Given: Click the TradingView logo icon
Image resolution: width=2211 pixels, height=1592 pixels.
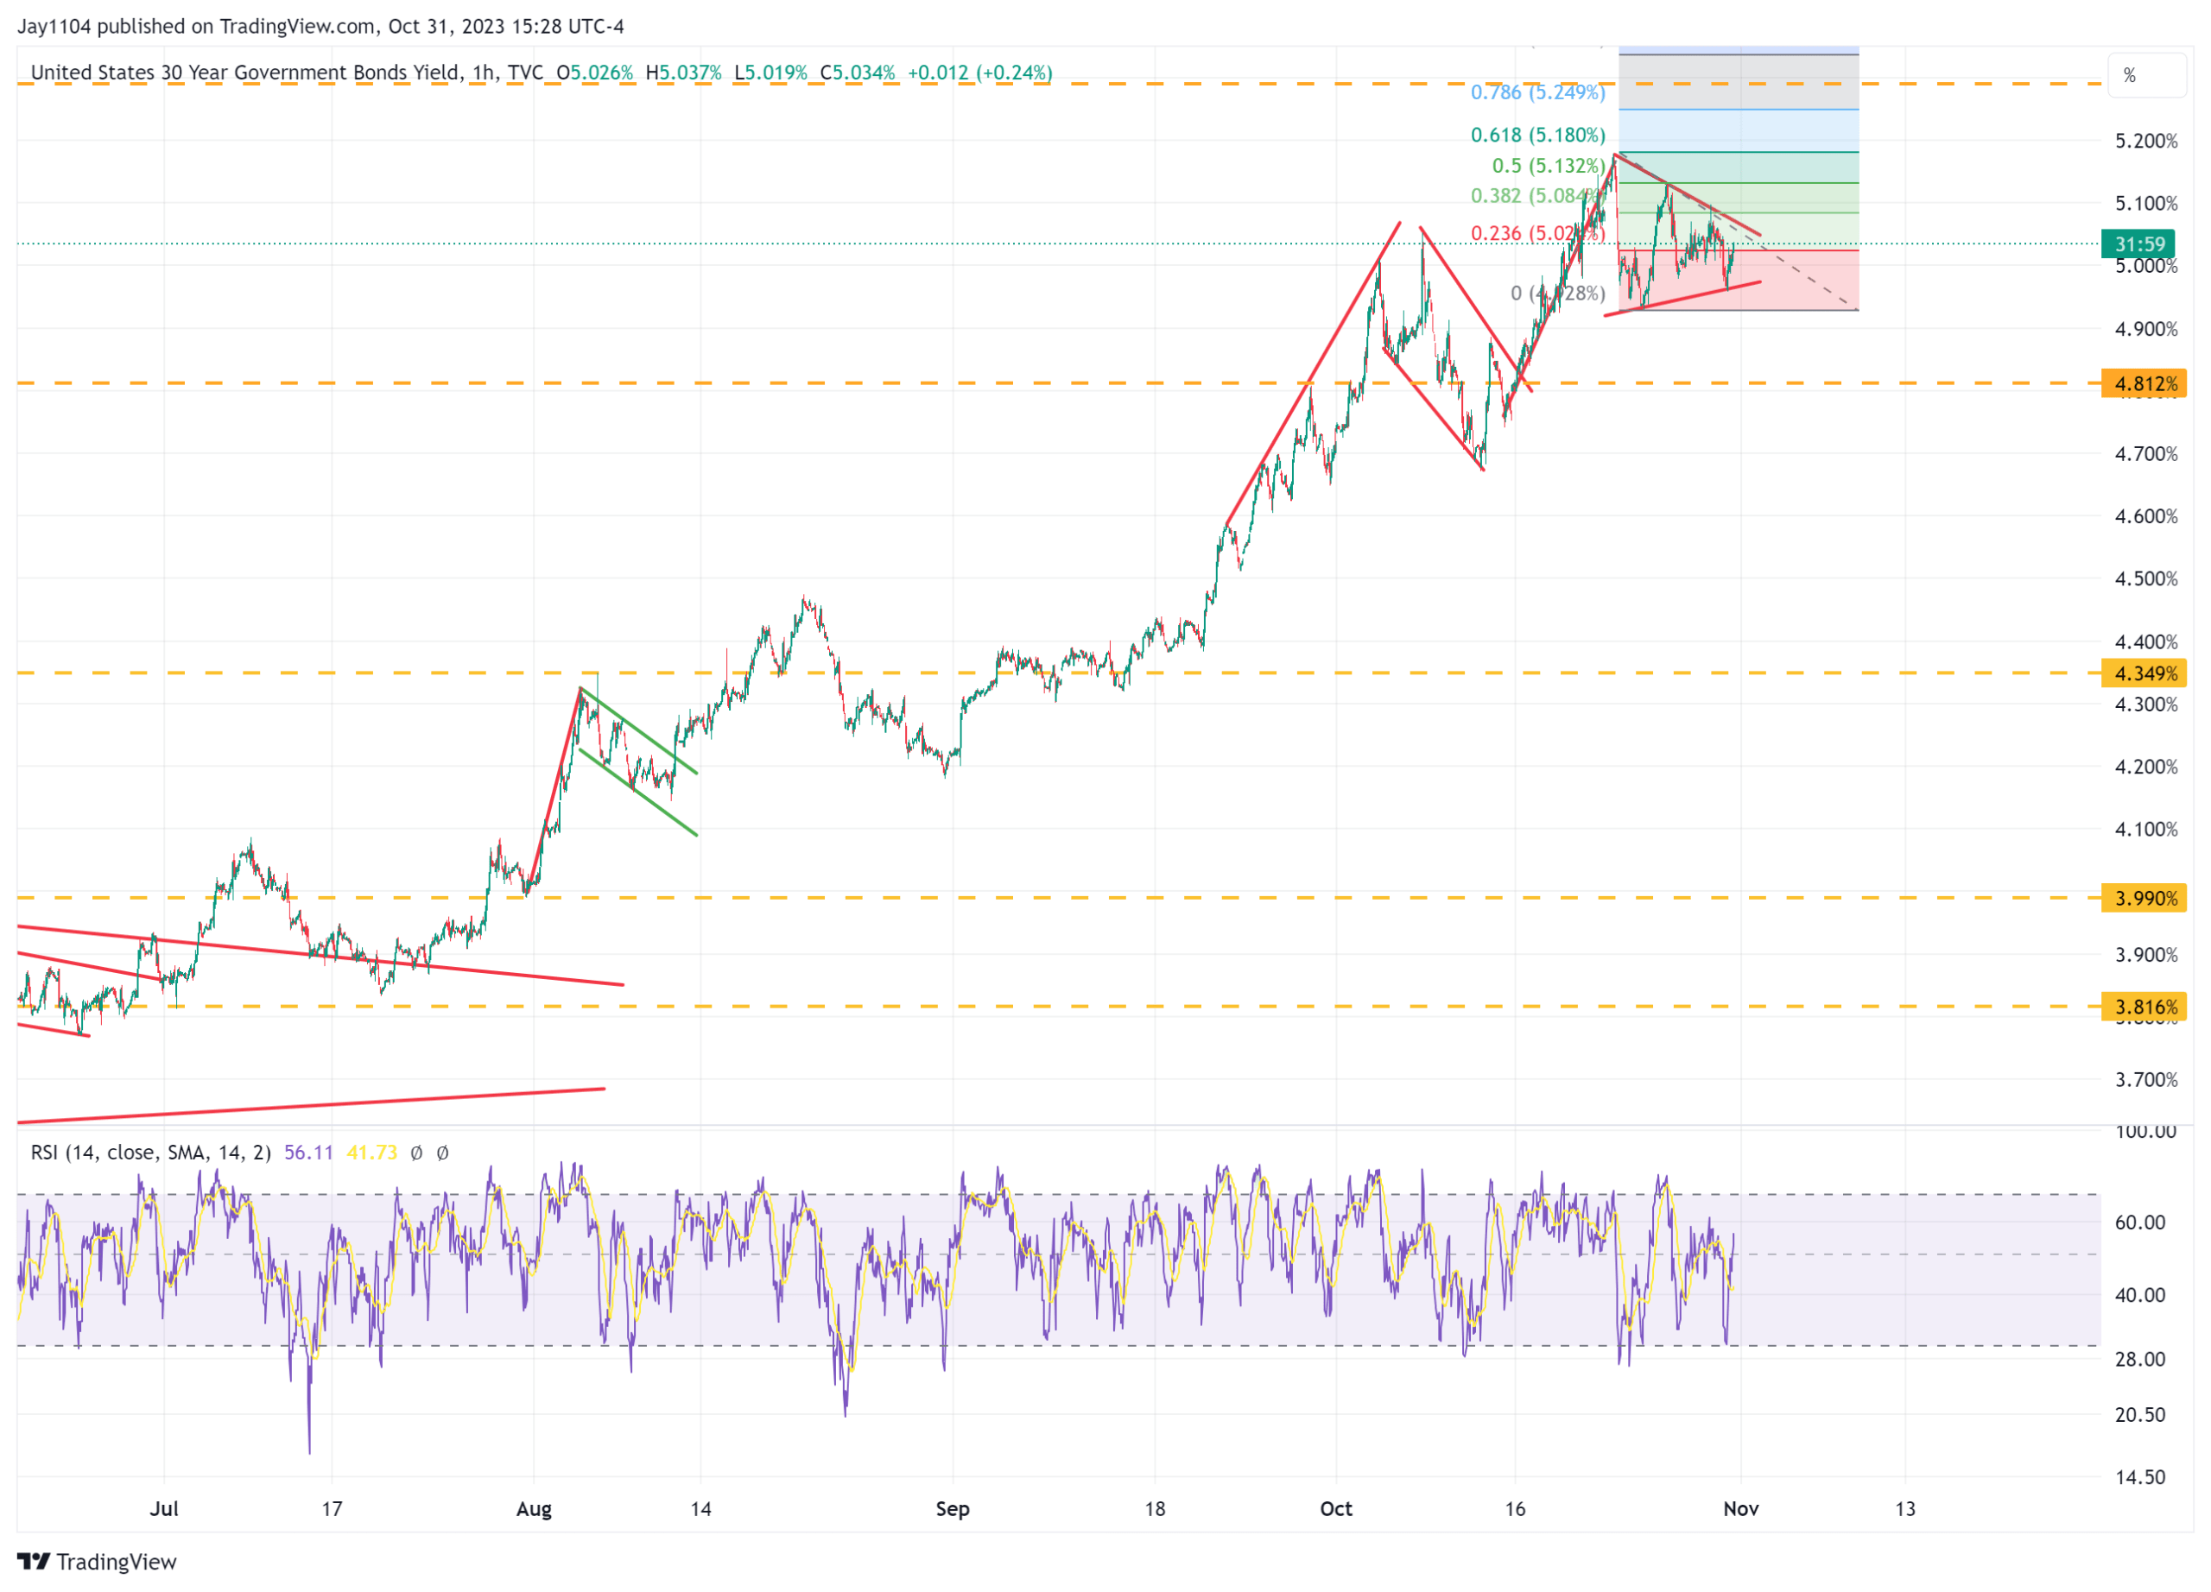Looking at the screenshot, I should 33,1562.
